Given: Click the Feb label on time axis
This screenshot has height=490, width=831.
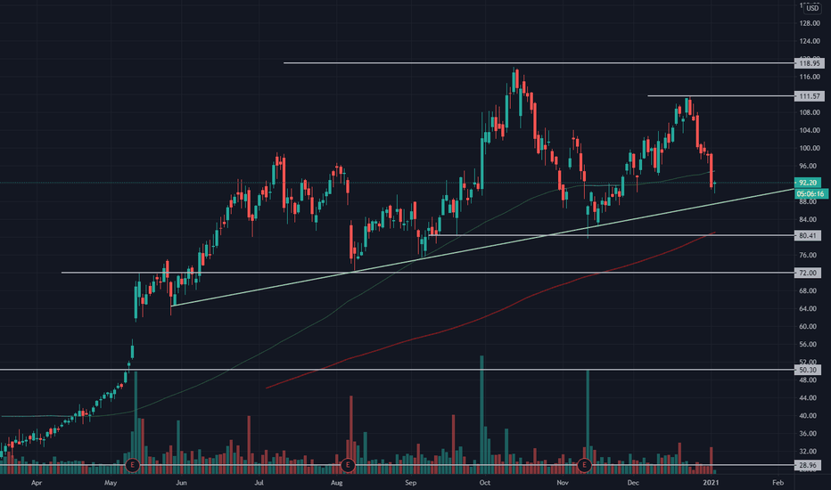Looking at the screenshot, I should [778, 483].
